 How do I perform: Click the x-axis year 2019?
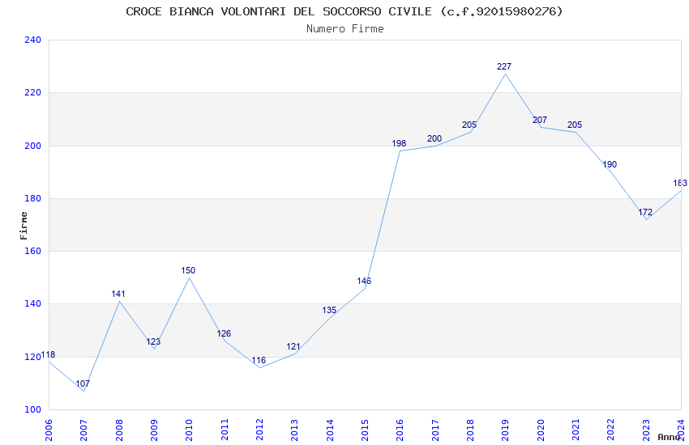point(505,430)
